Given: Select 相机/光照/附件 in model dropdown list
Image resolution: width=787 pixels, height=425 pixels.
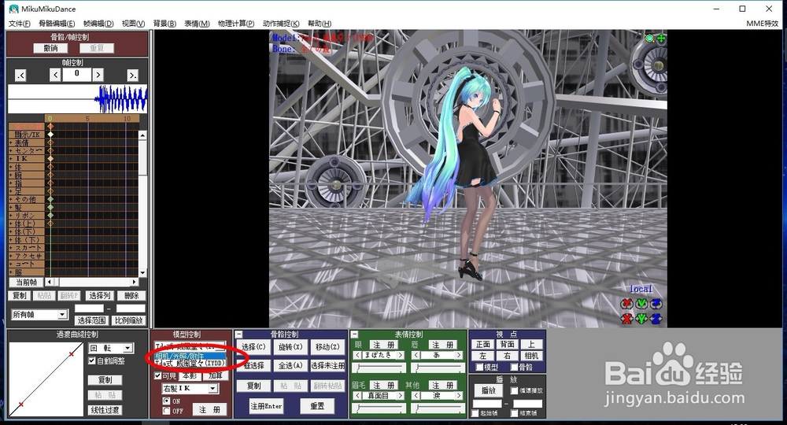Looking at the screenshot, I should coord(190,356).
